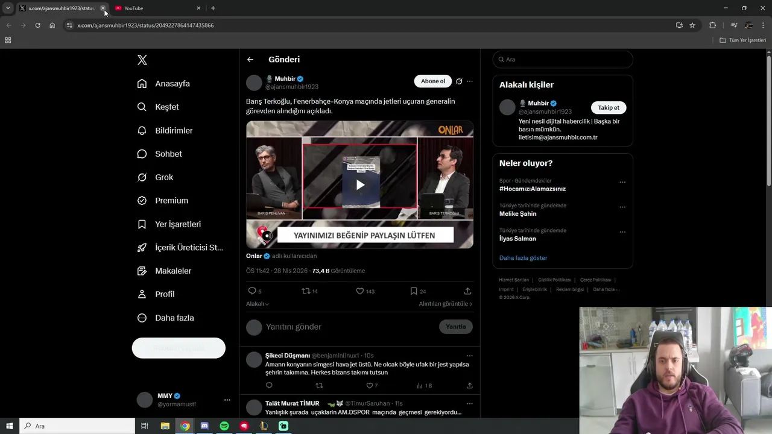This screenshot has height=434, width=772.
Task: Open Daha fazla menu in the sidebar
Action: click(165, 318)
